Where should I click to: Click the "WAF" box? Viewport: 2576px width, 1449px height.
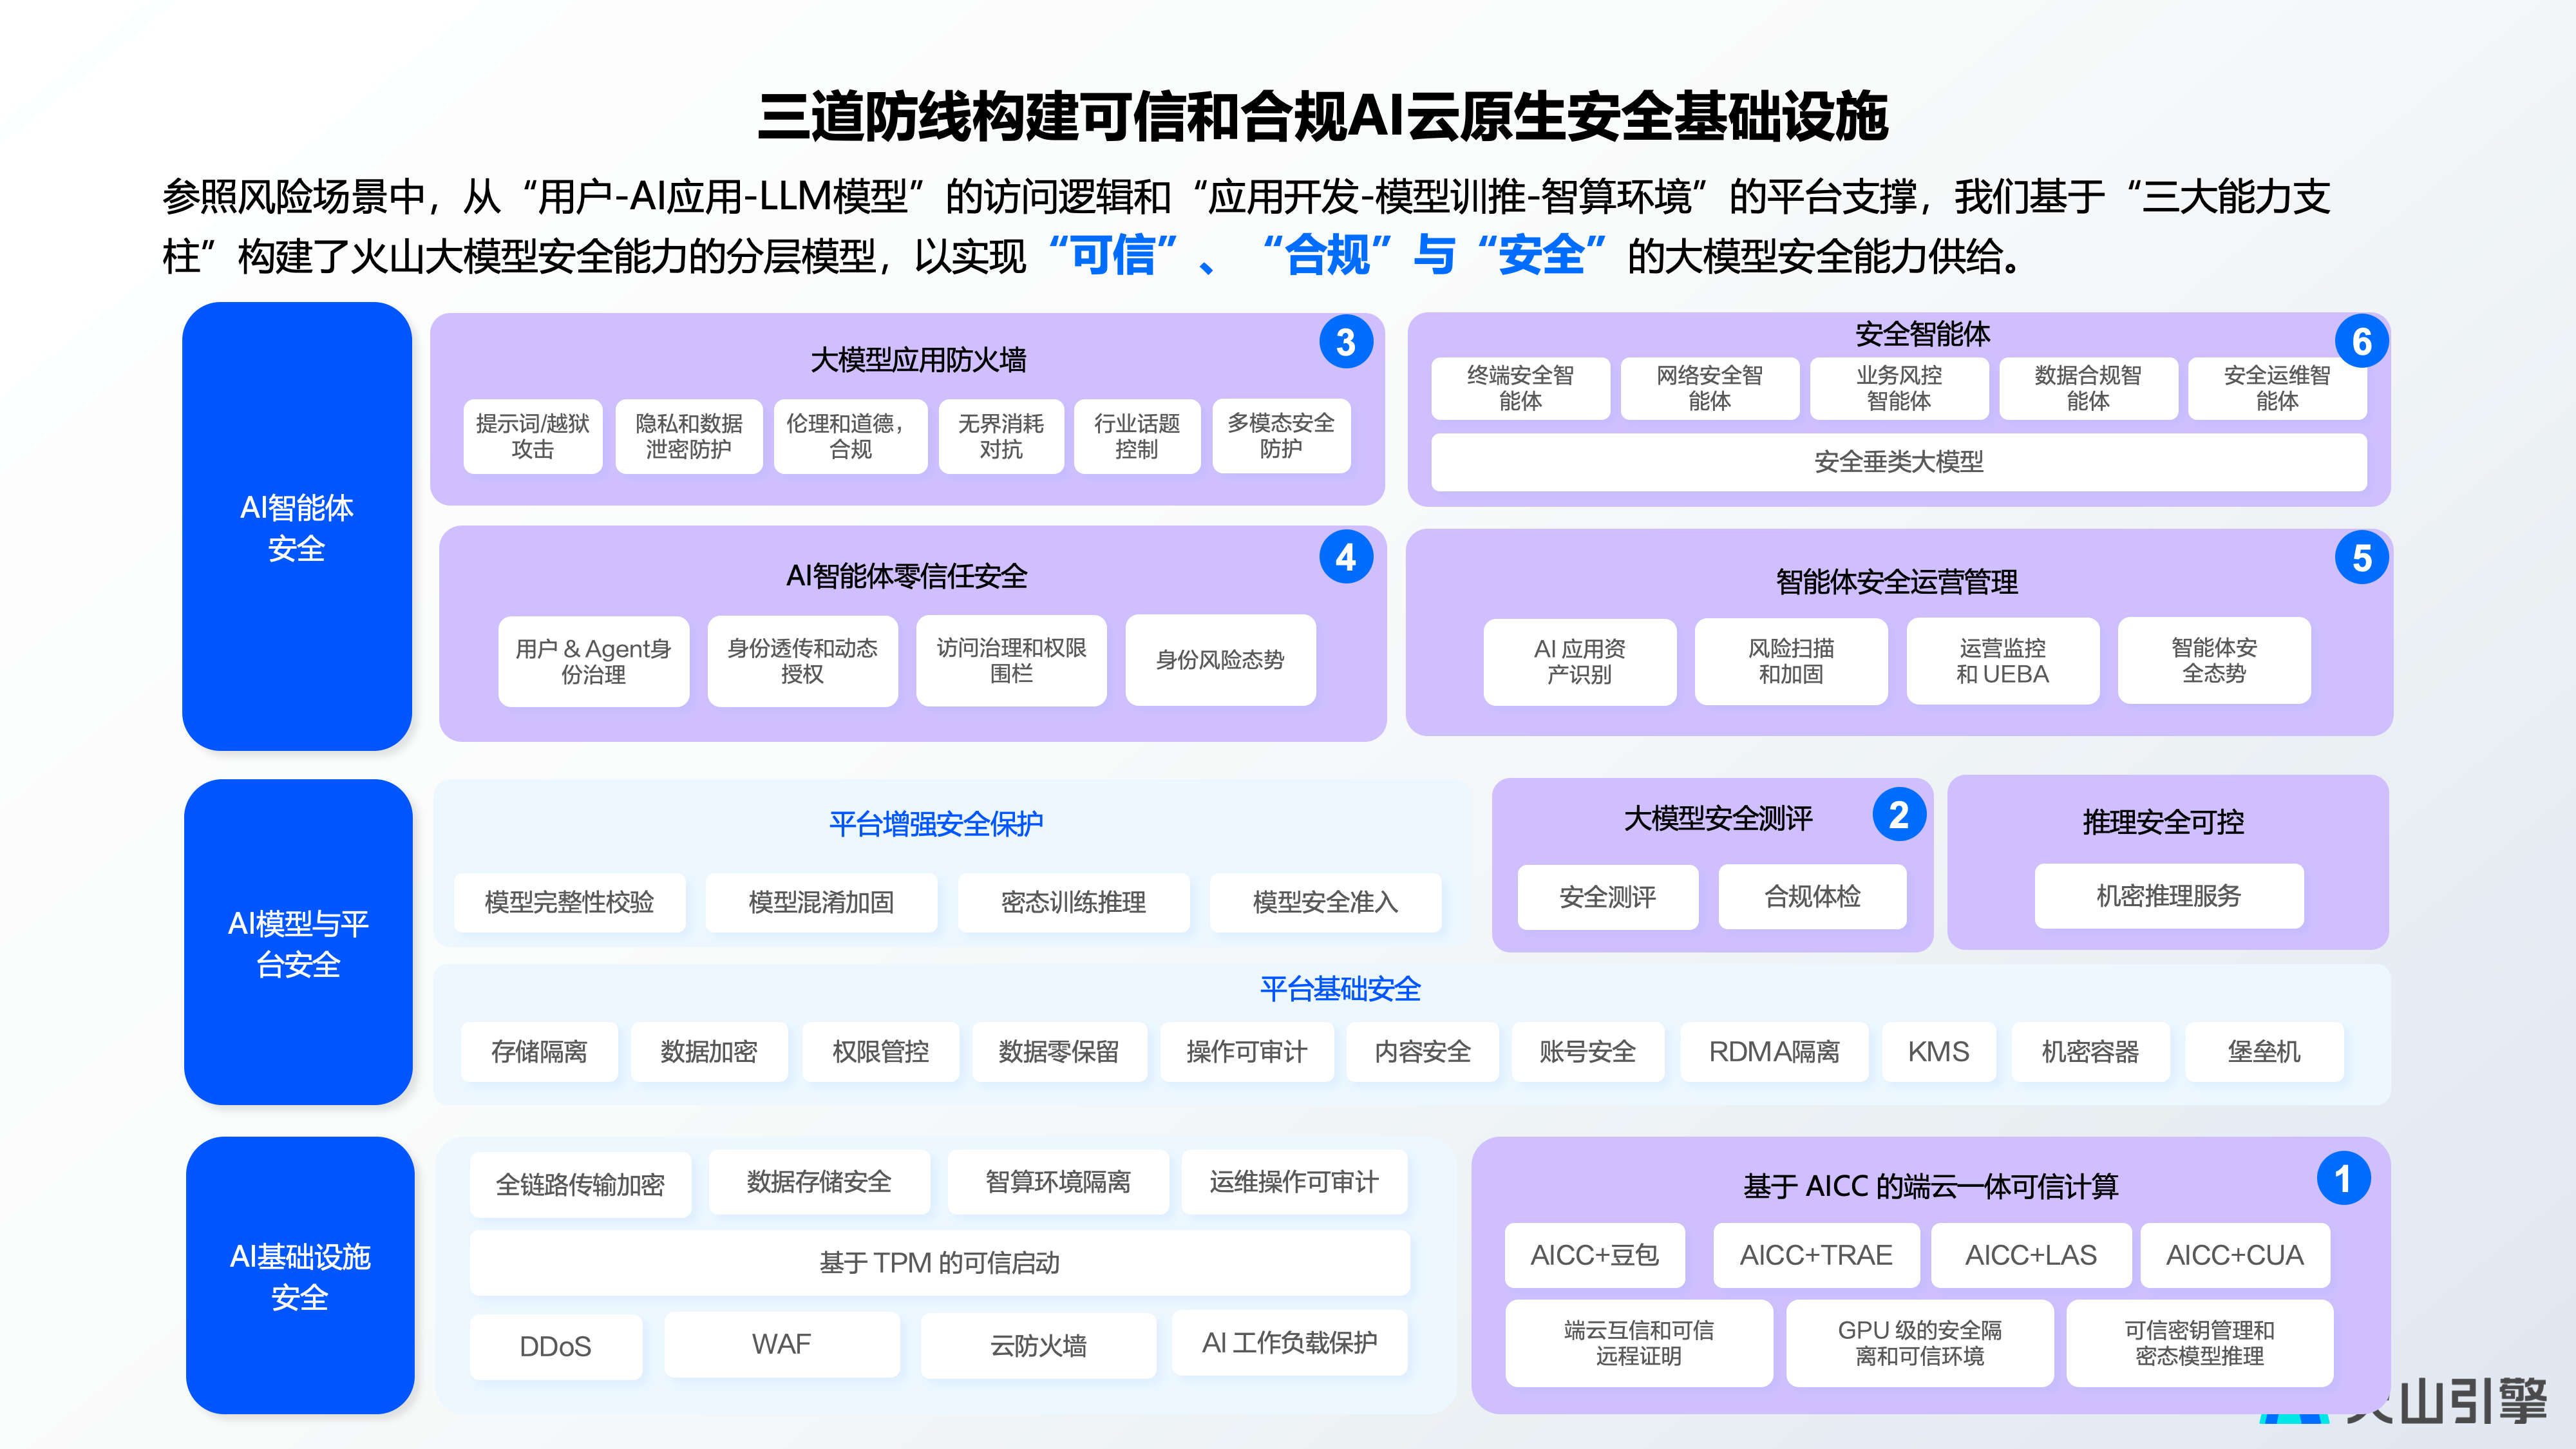point(782,1345)
